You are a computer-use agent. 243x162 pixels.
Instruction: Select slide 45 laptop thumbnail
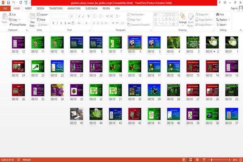click(77, 114)
